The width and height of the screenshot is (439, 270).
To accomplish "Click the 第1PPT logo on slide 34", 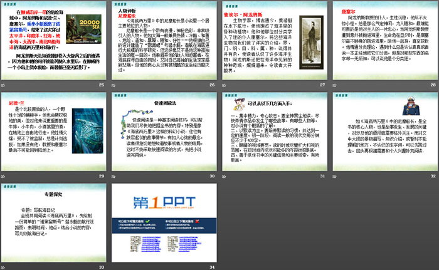I will pos(164,203).
